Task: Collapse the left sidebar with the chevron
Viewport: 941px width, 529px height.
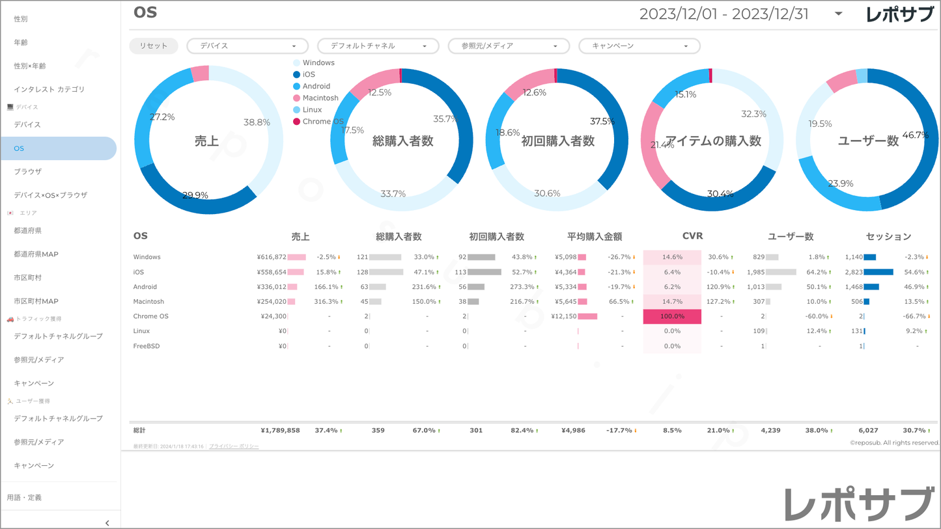Action: 107,522
